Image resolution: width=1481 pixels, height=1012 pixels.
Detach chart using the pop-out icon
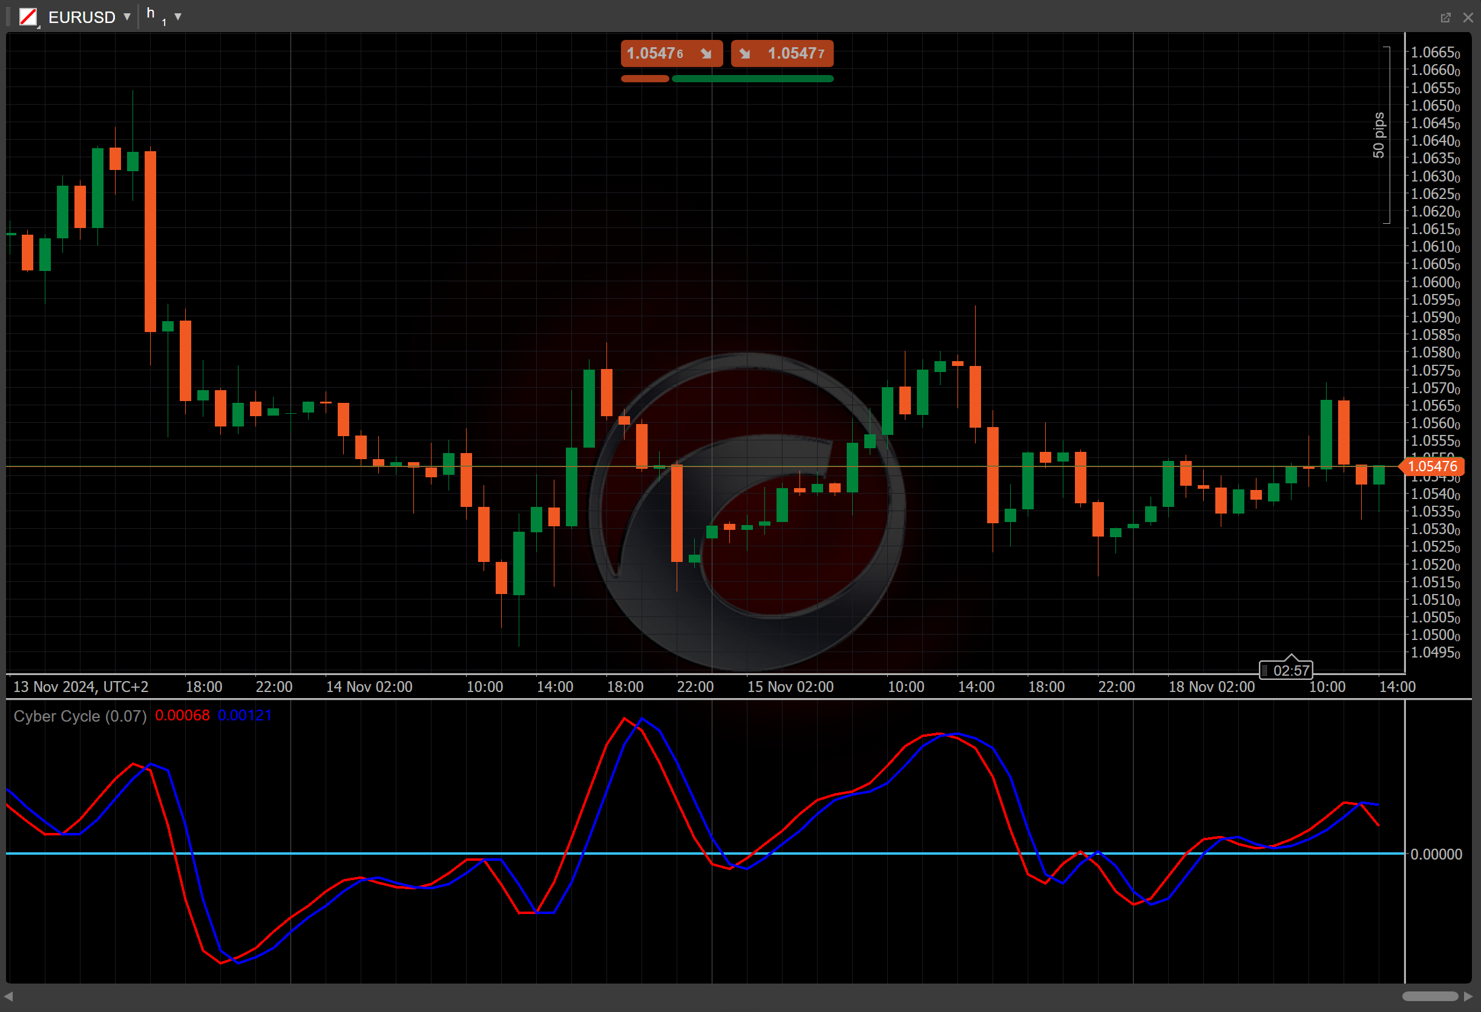1445,17
